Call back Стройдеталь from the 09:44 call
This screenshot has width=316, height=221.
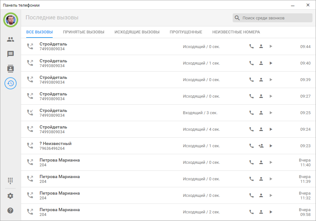[252, 46]
